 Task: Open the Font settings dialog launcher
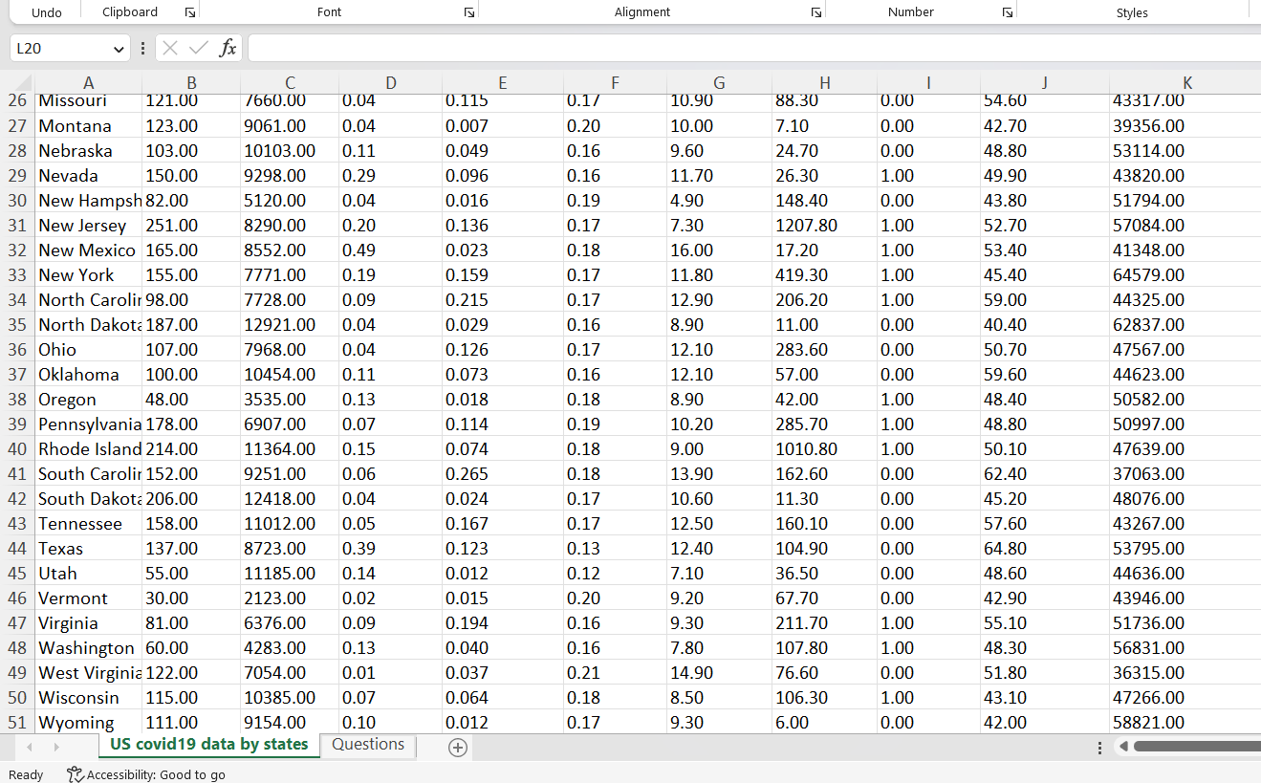pyautogui.click(x=468, y=11)
